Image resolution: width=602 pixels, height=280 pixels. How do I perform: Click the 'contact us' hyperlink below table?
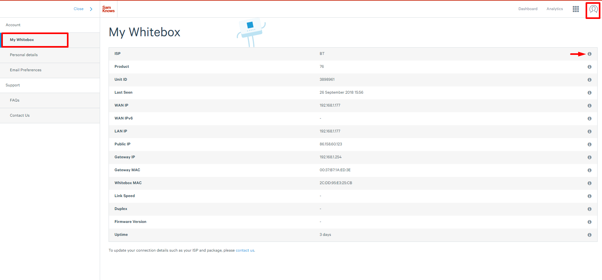[x=245, y=250]
